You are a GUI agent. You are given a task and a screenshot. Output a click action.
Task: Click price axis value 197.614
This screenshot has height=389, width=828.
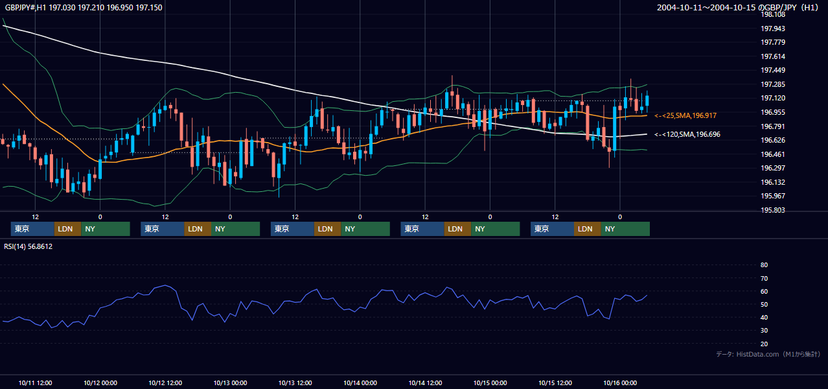coord(772,56)
